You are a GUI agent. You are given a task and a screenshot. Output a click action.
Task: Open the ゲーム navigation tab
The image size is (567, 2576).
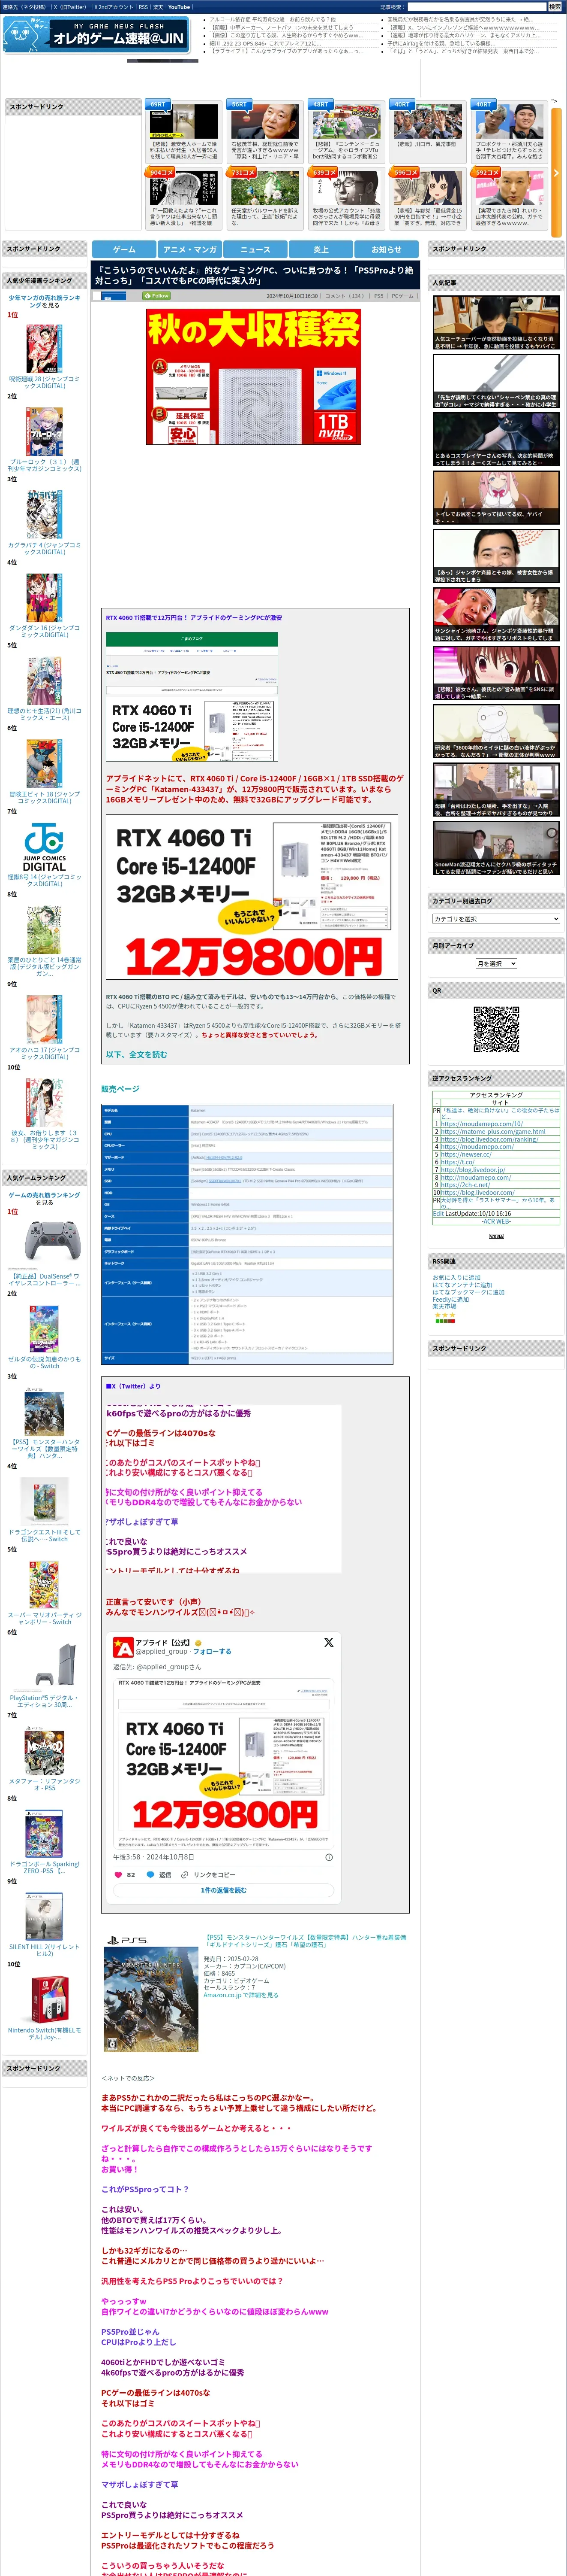pyautogui.click(x=124, y=249)
